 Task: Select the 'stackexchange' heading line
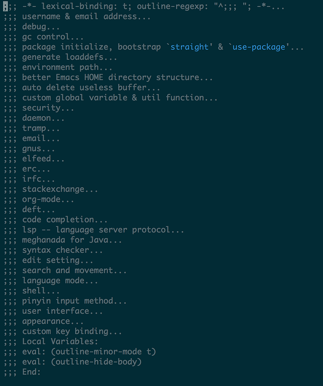[x=51, y=189]
